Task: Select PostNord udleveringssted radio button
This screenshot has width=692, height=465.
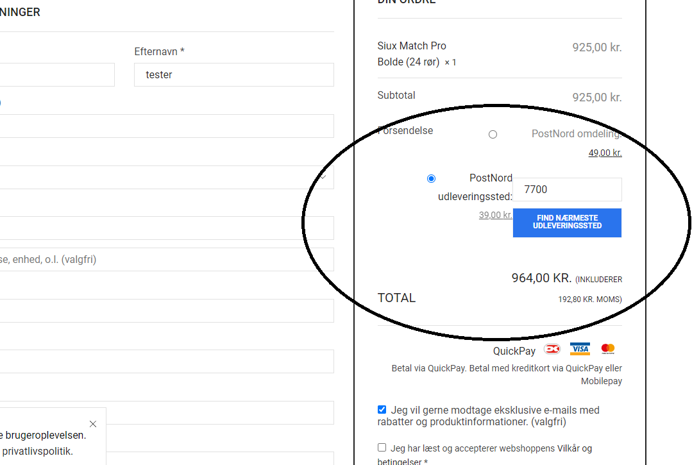Action: point(431,179)
